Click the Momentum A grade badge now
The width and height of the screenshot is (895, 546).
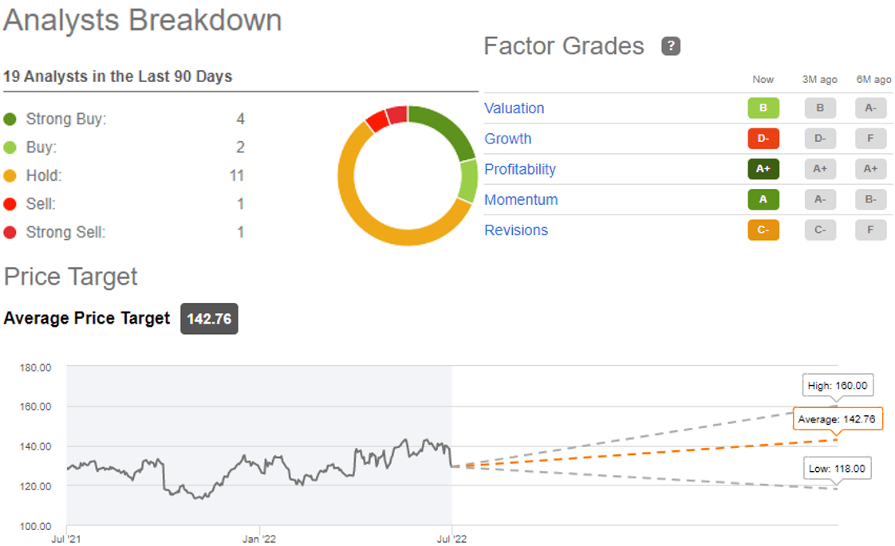click(x=763, y=199)
